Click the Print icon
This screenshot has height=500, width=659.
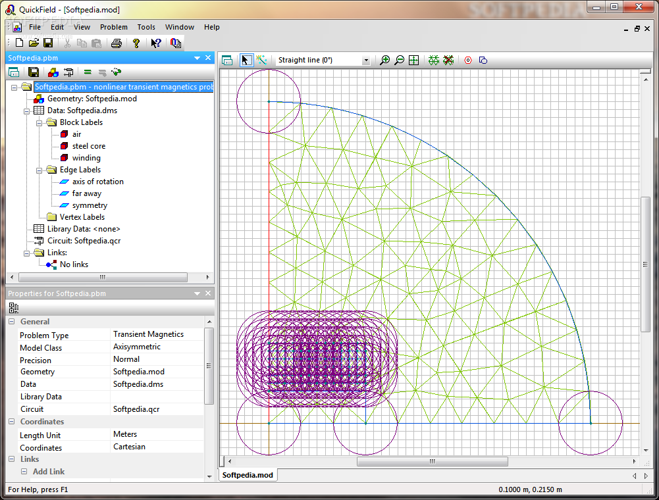tap(117, 43)
